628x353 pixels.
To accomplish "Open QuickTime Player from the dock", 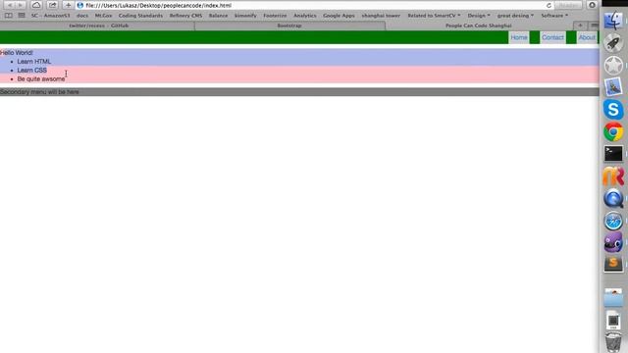I will (x=613, y=198).
